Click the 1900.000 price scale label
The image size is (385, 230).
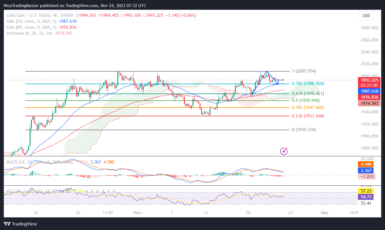pyautogui.click(x=369, y=136)
